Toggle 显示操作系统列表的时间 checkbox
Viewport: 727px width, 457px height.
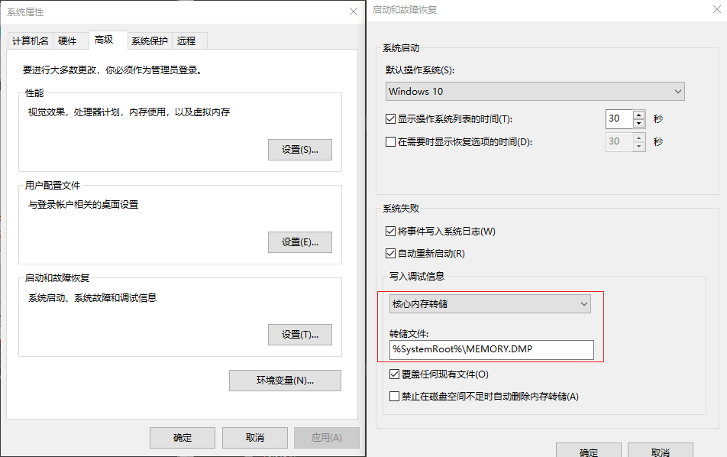click(x=391, y=119)
